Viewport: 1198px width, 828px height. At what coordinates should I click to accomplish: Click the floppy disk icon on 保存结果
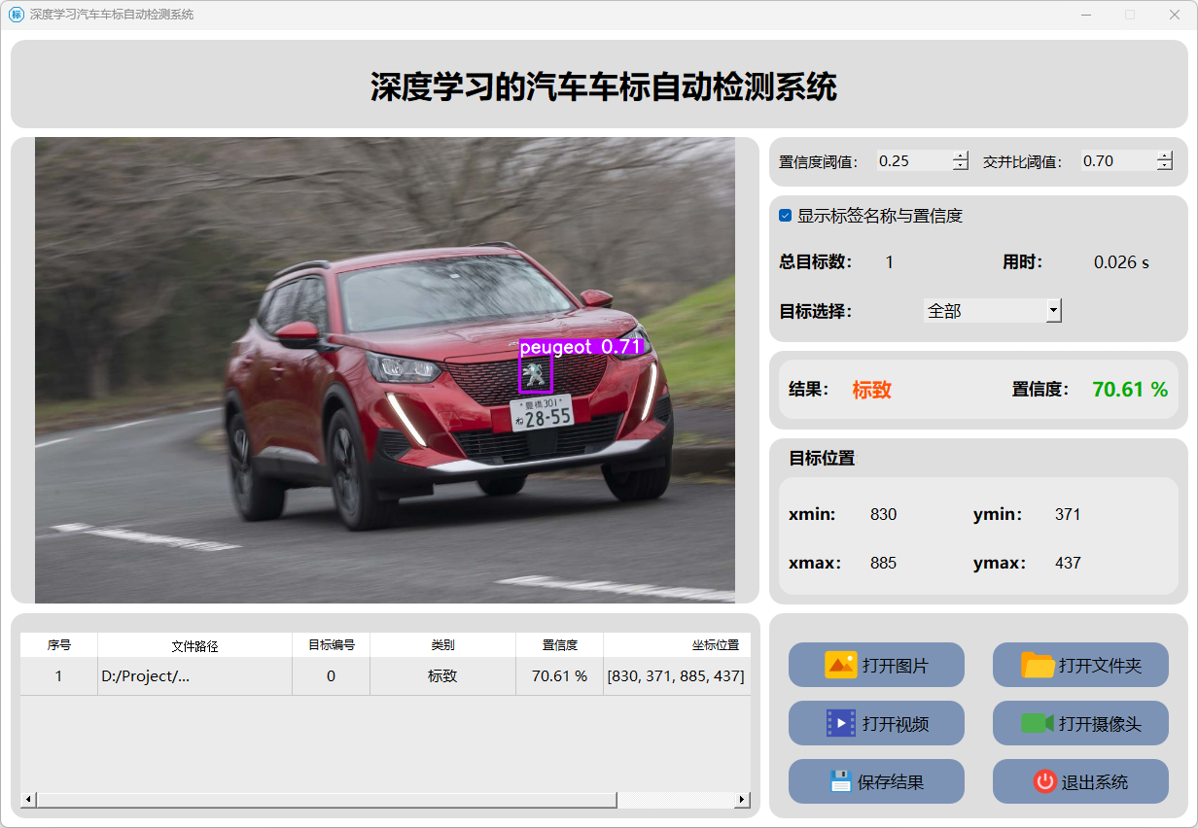coord(840,781)
